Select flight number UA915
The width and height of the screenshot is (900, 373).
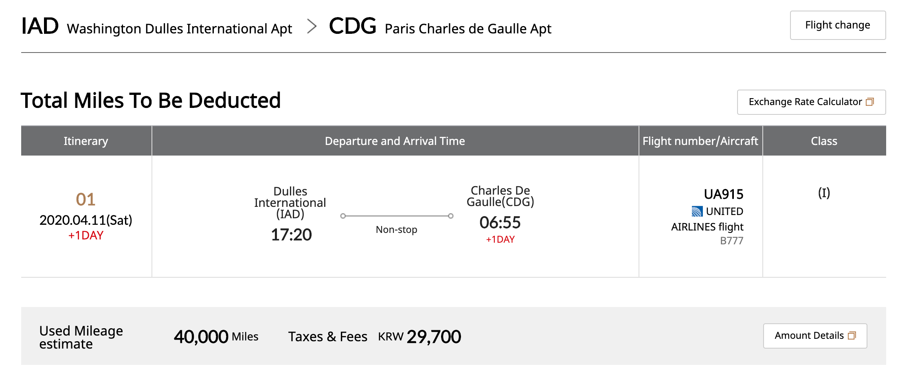pos(723,194)
